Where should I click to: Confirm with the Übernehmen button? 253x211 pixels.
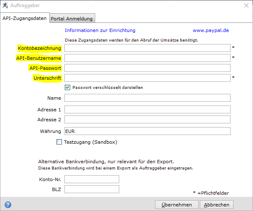pyautogui.click(x=177, y=205)
